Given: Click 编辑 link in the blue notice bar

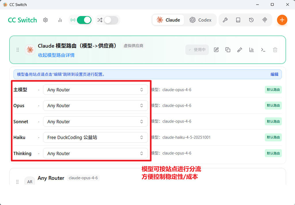Looking at the screenshot, I should pos(274,74).
